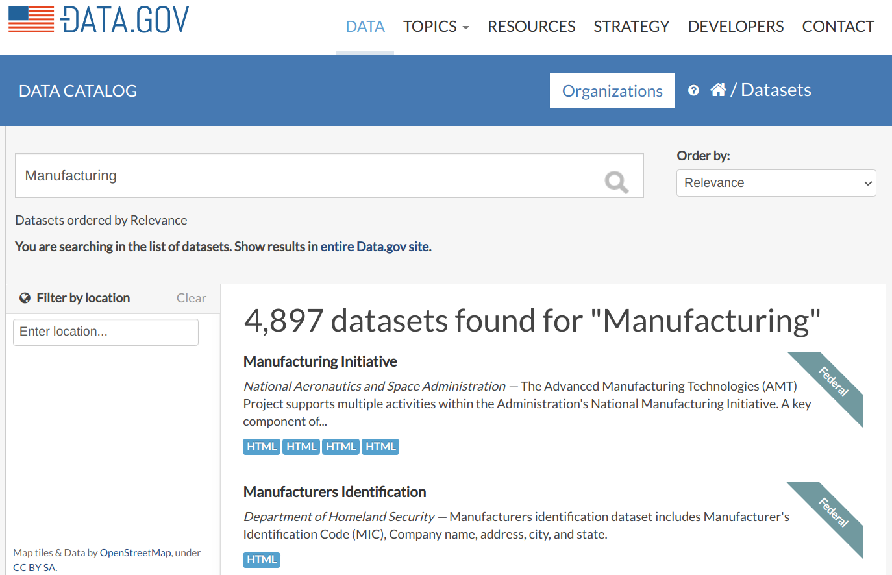
Task: Click the Organizations button
Action: click(612, 91)
